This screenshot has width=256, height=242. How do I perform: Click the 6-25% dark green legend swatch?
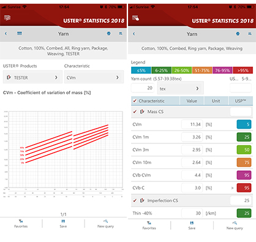point(161,70)
